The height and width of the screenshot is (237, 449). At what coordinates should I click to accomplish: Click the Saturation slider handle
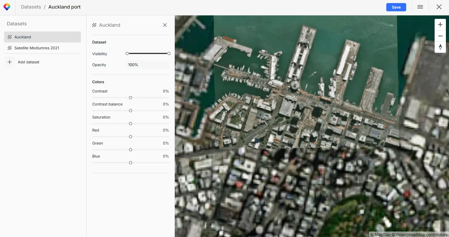(x=131, y=124)
